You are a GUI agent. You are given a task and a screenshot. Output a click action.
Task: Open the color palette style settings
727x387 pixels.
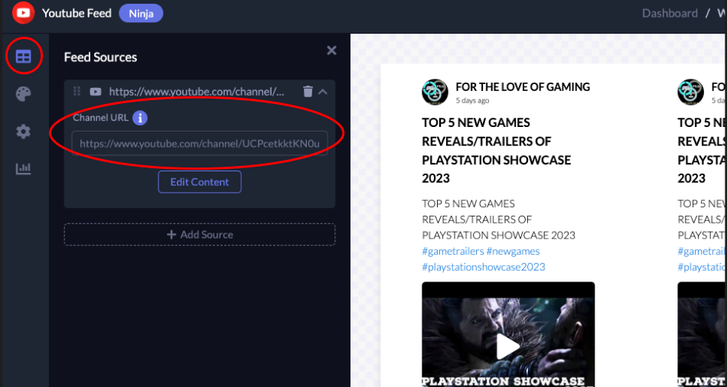pos(24,94)
